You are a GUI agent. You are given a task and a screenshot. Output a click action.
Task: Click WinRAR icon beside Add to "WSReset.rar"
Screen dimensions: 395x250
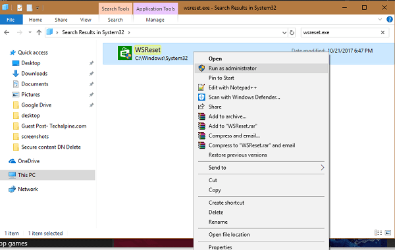pos(201,126)
